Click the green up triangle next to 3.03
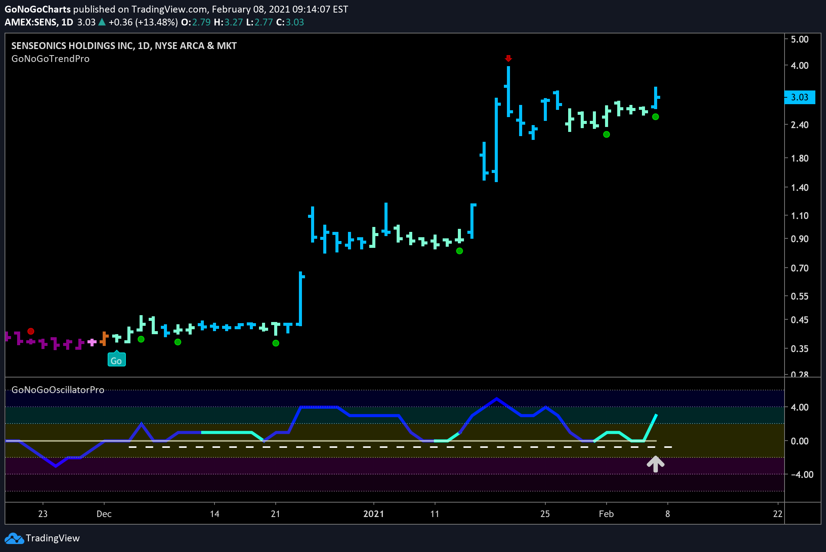The width and height of the screenshot is (826, 552). click(102, 22)
